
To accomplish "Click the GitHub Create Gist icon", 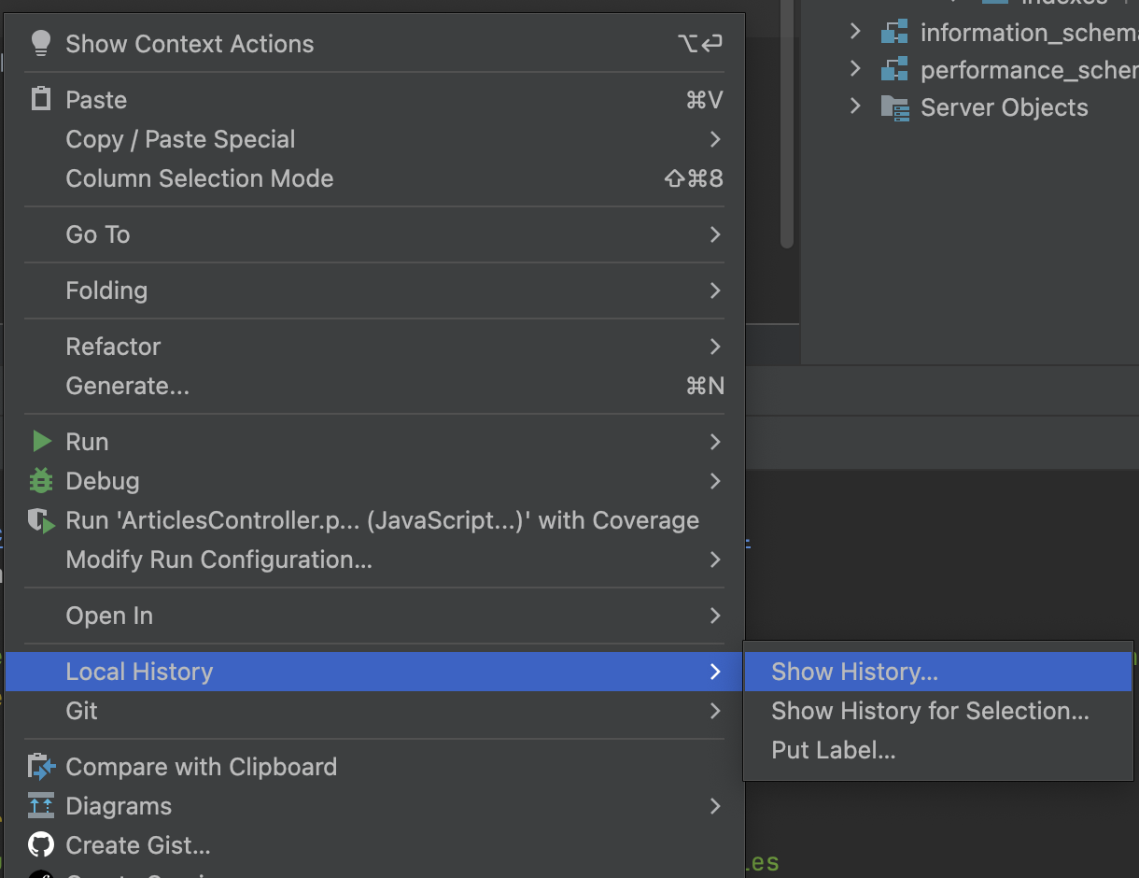I will point(41,845).
